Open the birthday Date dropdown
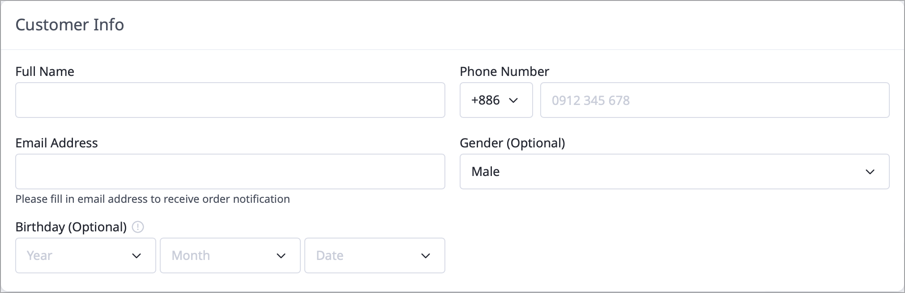The width and height of the screenshot is (905, 293). point(375,255)
